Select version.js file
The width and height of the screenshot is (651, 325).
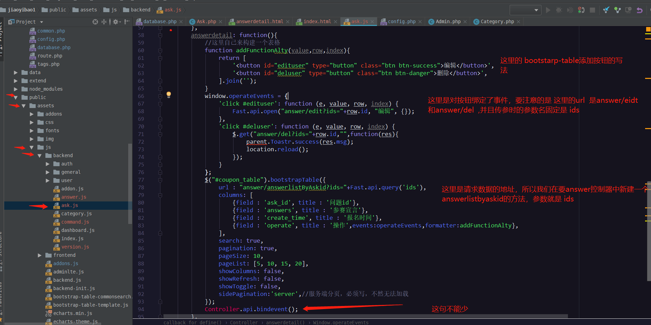pyautogui.click(x=75, y=247)
